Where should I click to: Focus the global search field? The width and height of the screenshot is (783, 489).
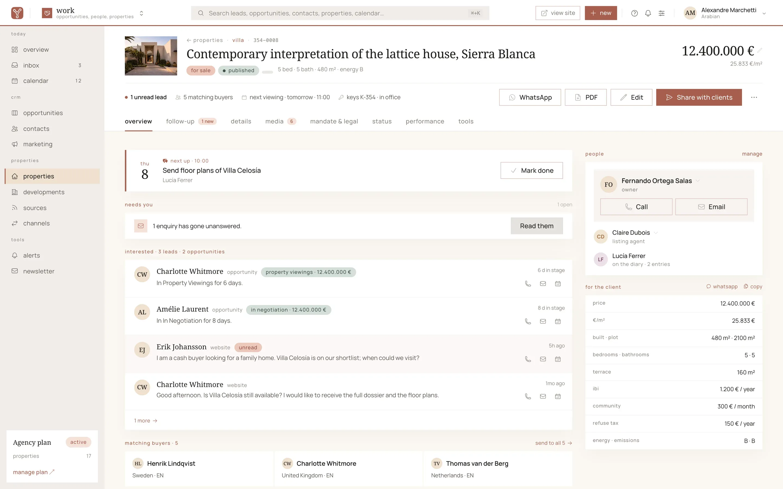(x=340, y=13)
